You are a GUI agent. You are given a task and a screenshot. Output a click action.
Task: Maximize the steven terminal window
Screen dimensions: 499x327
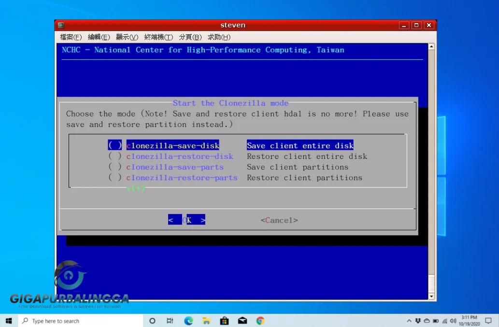[416, 25]
